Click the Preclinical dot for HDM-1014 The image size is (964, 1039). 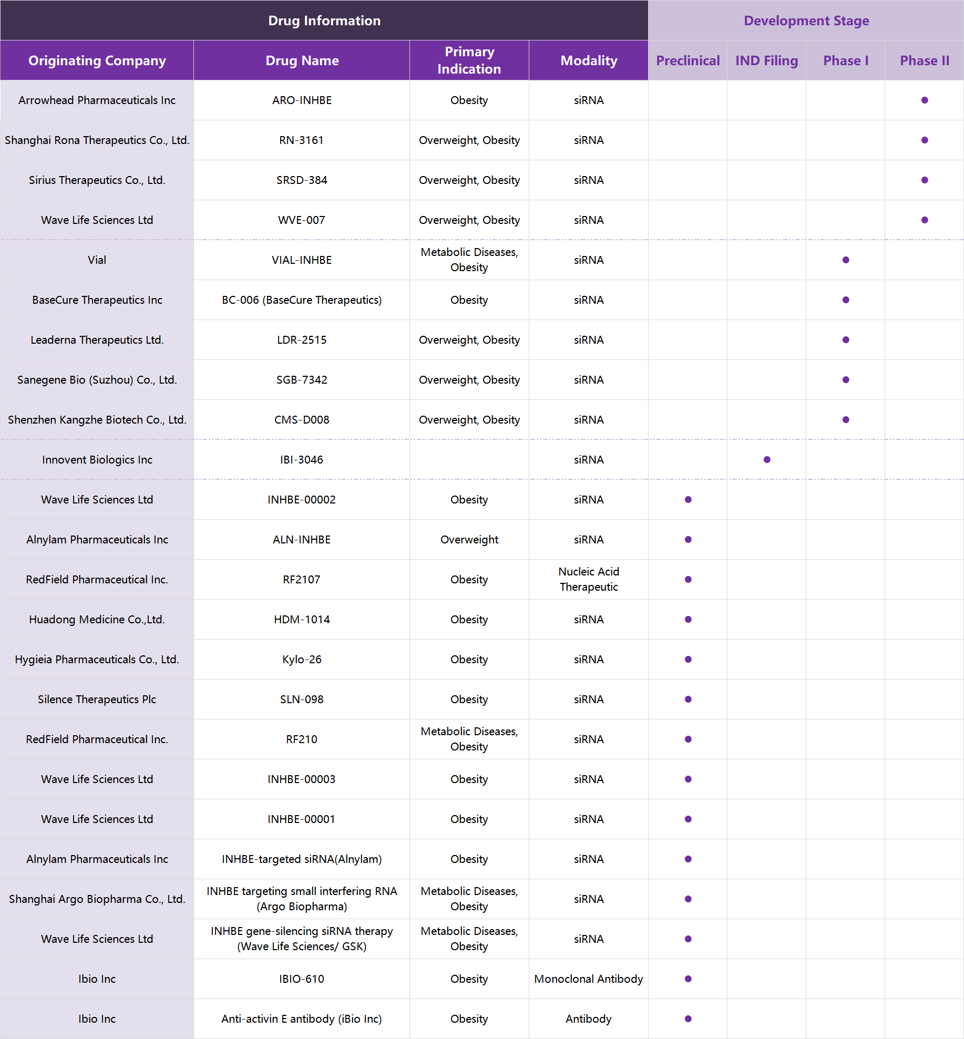click(x=688, y=620)
